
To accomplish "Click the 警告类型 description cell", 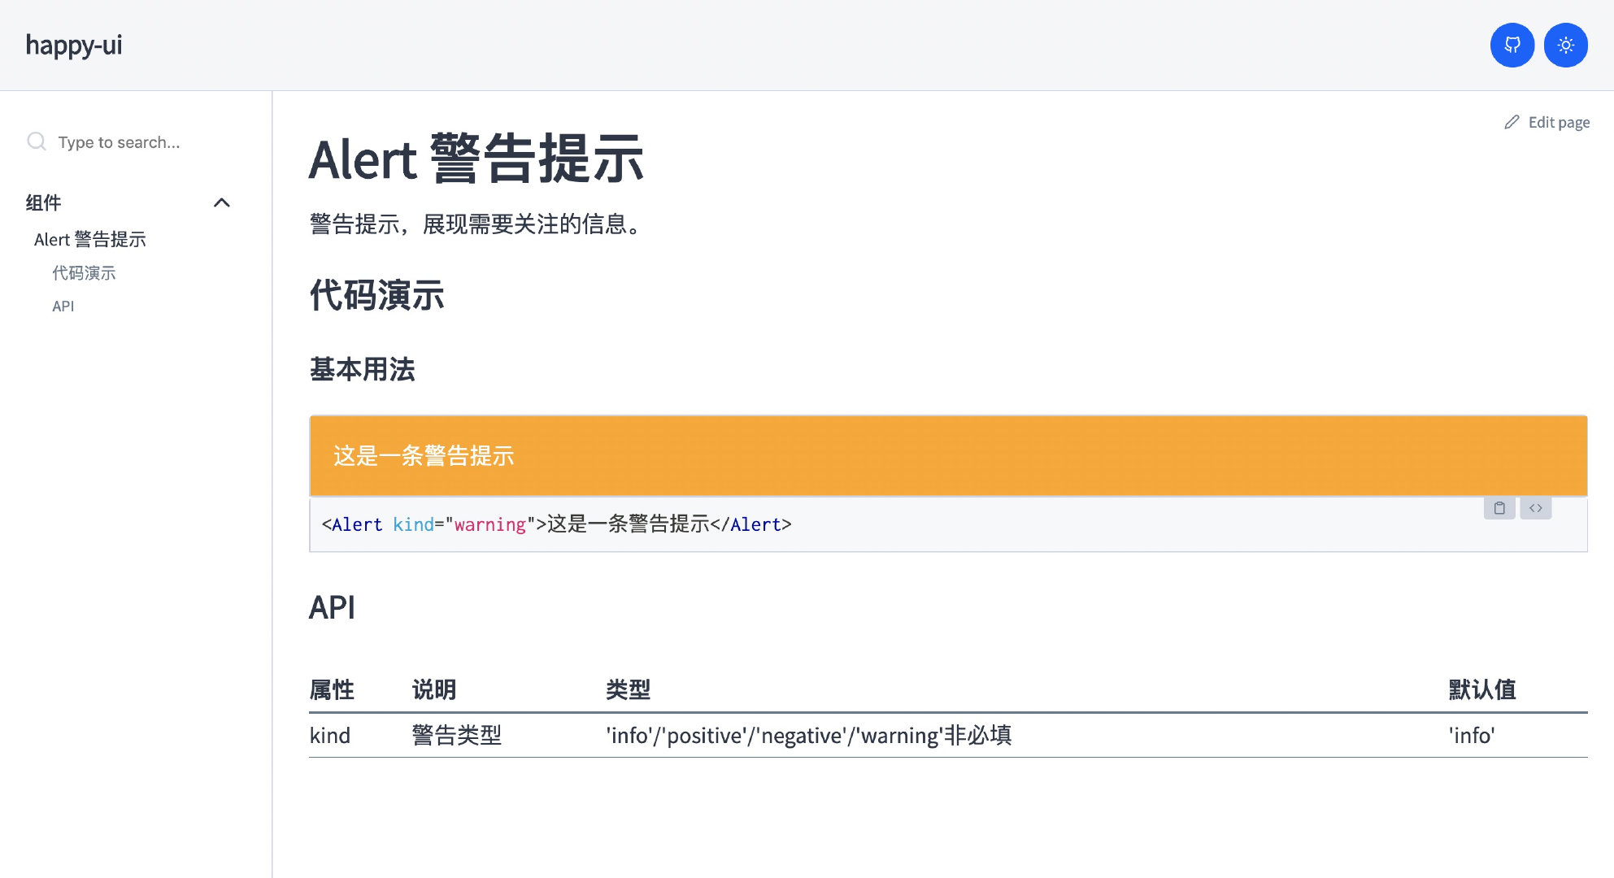I will tap(457, 736).
